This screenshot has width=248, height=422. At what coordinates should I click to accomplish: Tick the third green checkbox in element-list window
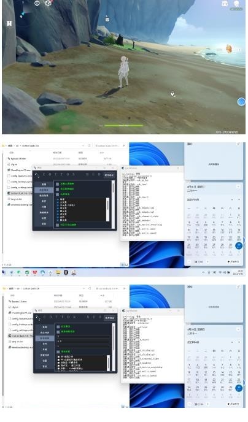57,194
